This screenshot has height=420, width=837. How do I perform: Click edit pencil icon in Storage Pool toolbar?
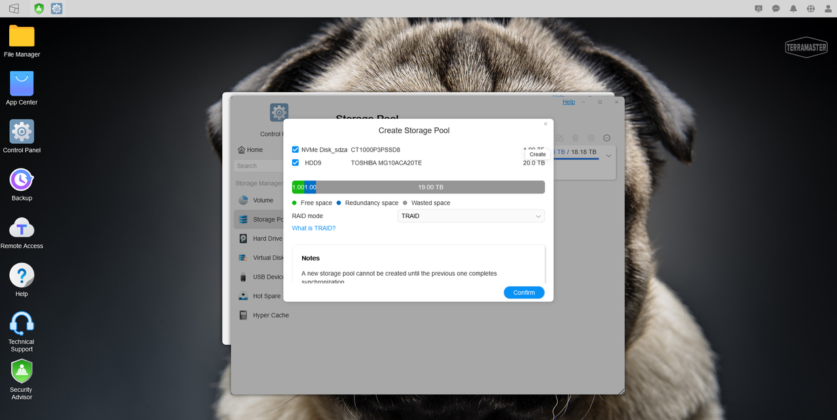[x=560, y=138]
